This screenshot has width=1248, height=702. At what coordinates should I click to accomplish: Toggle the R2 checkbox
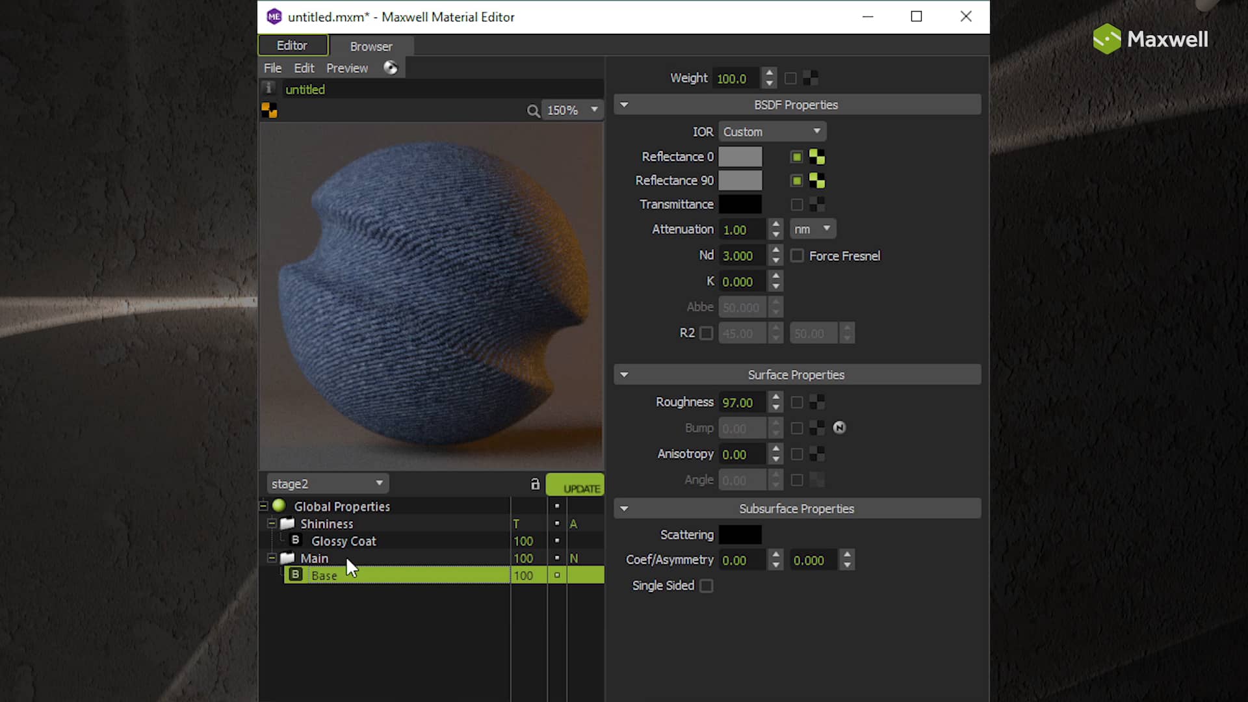click(707, 333)
